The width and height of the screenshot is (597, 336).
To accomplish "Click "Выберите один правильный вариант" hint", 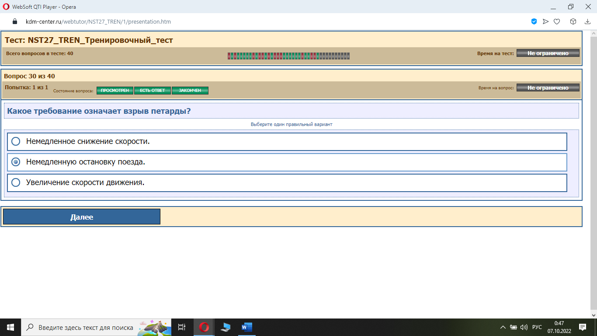I will pos(292,124).
